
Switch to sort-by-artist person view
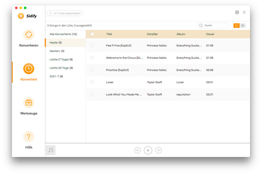[x=243, y=26]
